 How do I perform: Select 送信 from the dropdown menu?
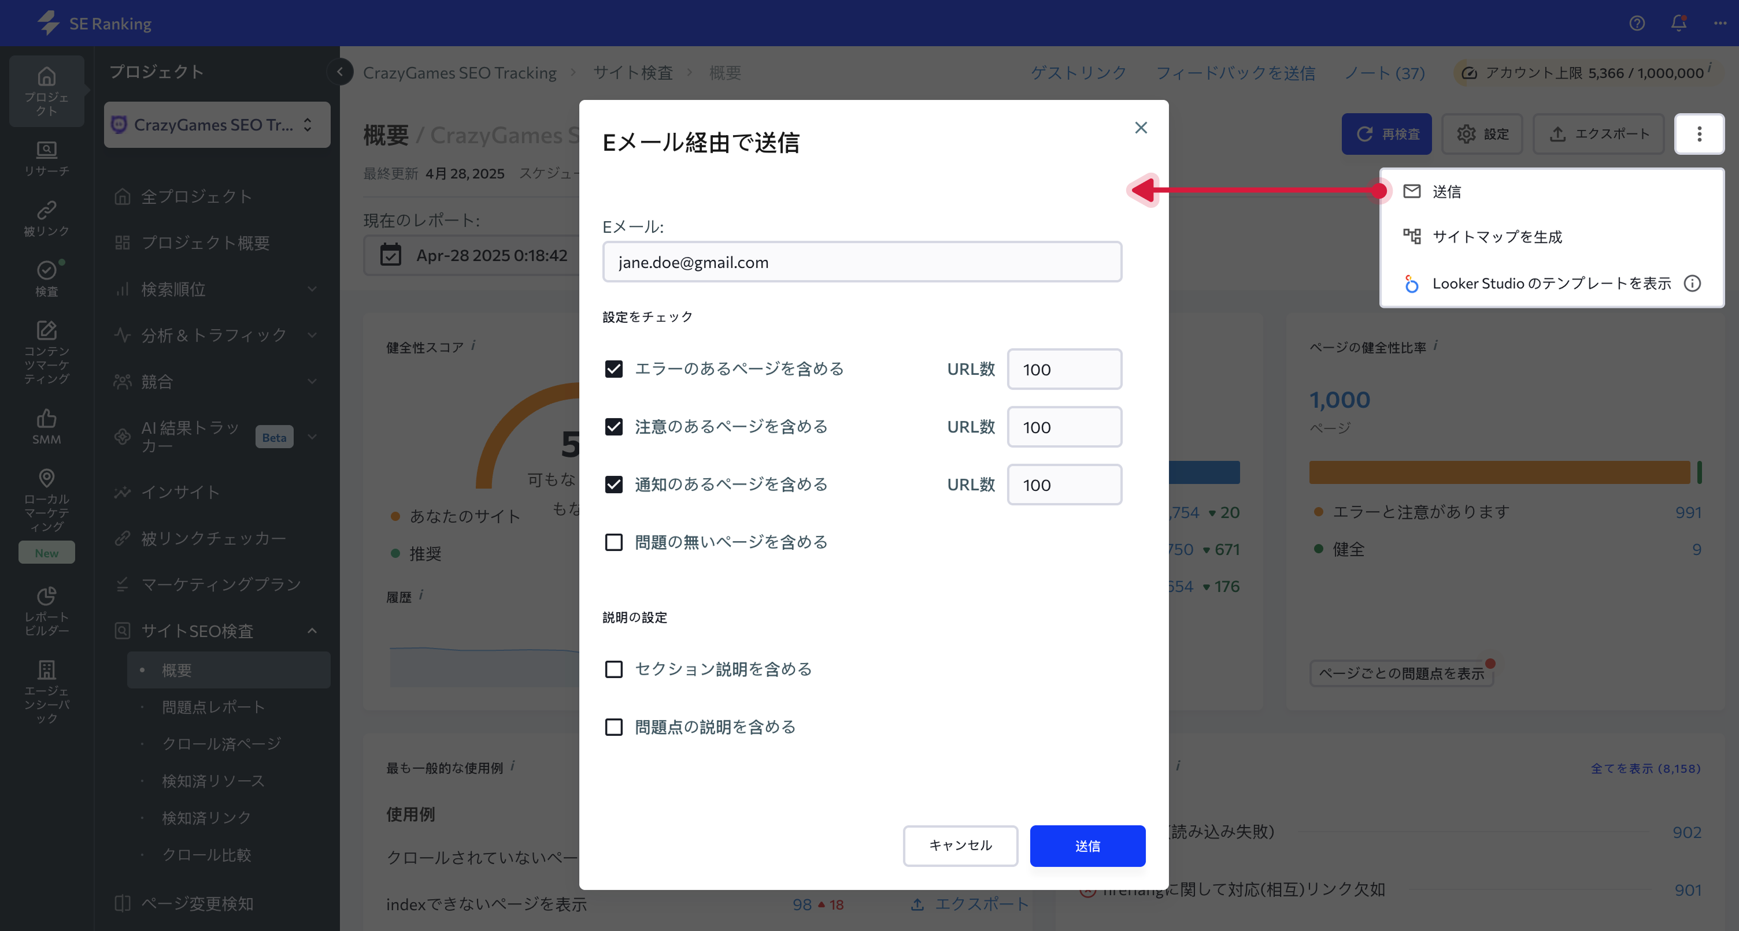pos(1551,192)
